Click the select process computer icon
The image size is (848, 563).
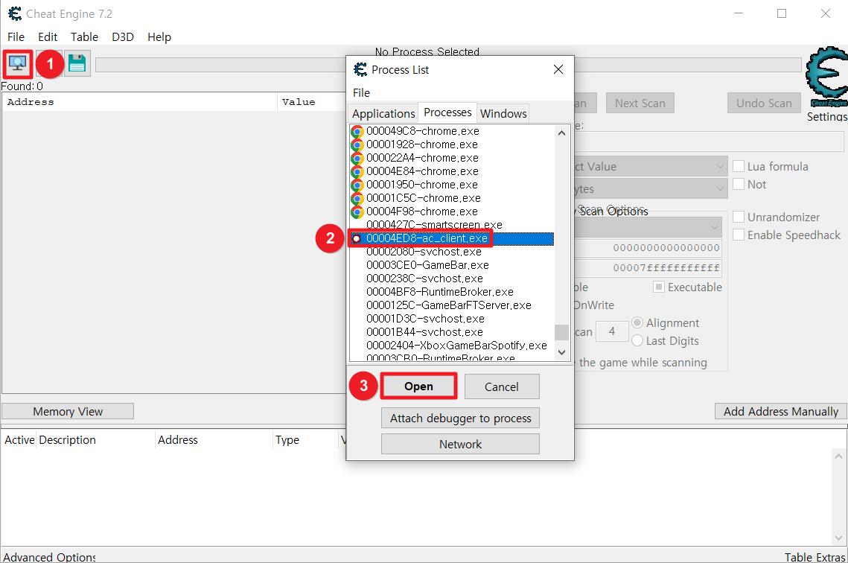point(18,64)
